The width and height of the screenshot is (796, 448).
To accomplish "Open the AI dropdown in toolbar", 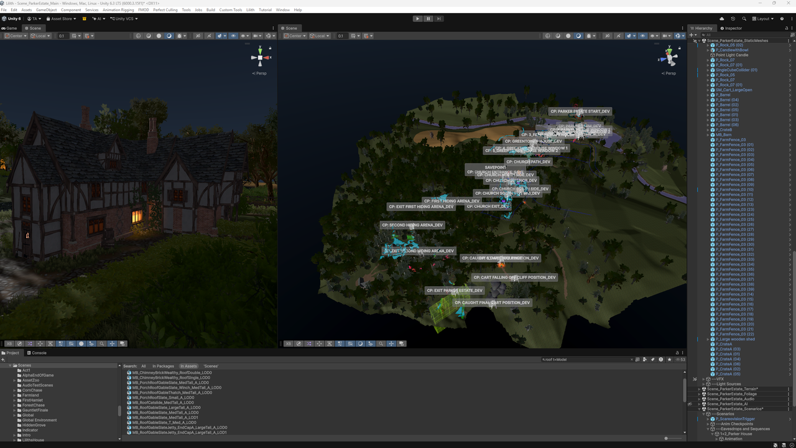I will pyautogui.click(x=98, y=19).
